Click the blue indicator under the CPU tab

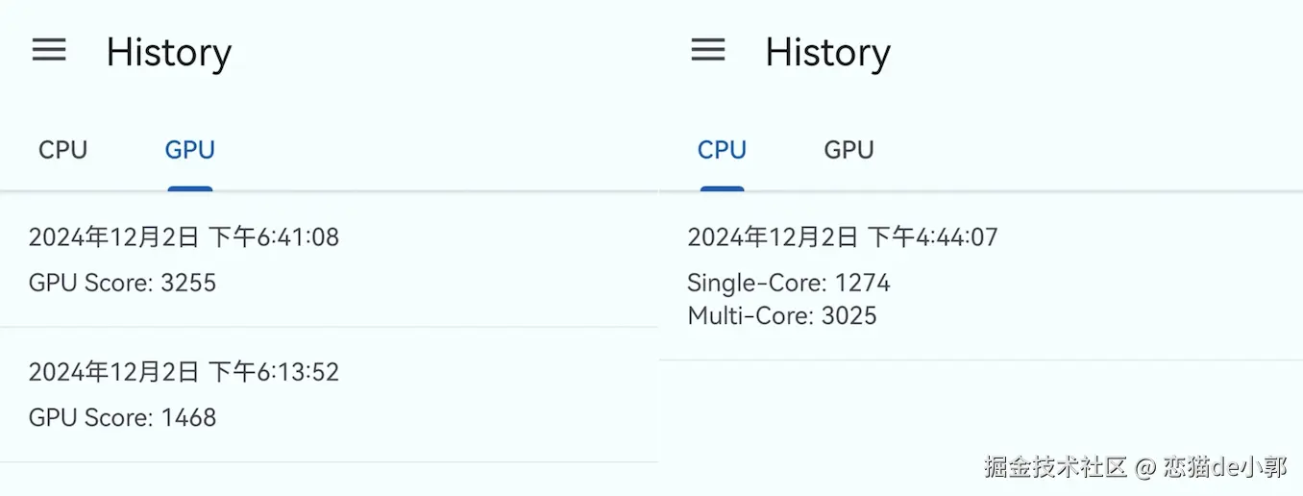click(x=722, y=188)
